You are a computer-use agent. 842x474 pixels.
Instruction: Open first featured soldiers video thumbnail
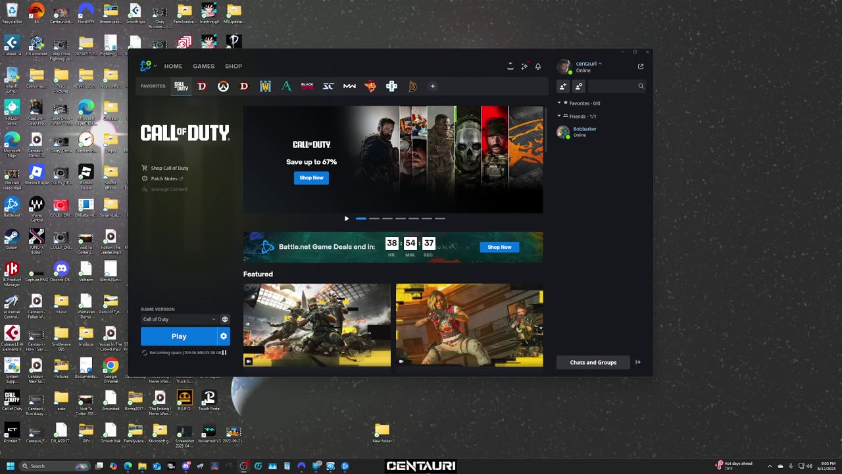(x=317, y=325)
